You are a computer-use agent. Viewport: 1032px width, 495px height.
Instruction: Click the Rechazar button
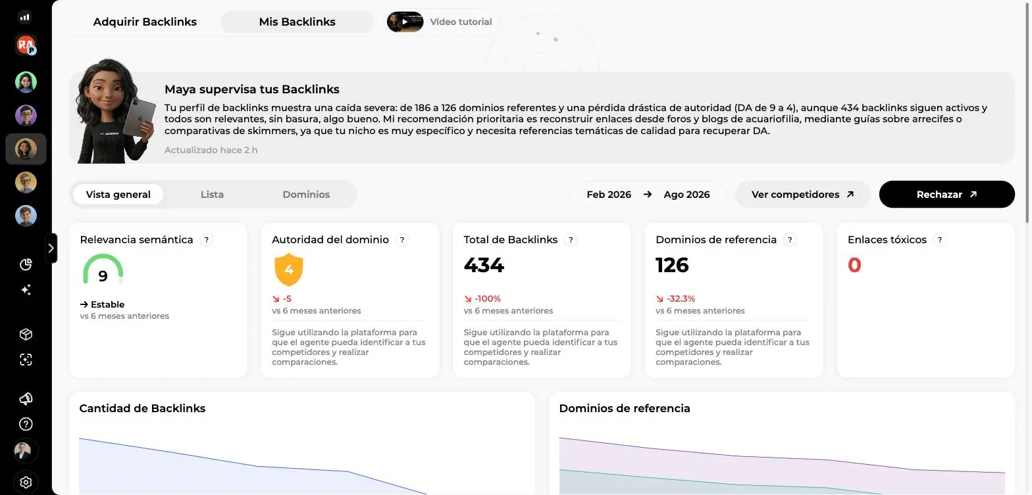[x=946, y=195]
